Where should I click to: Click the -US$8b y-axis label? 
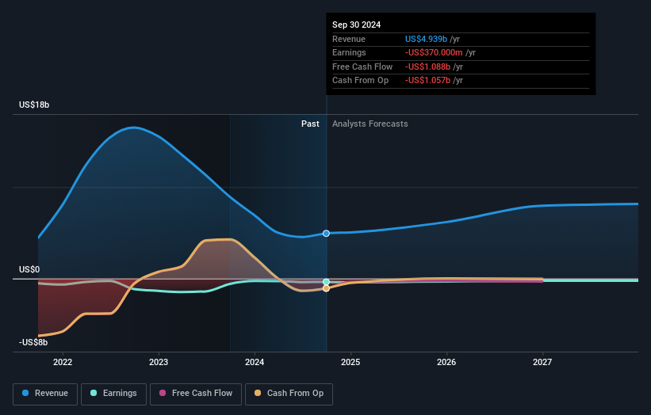click(x=33, y=342)
